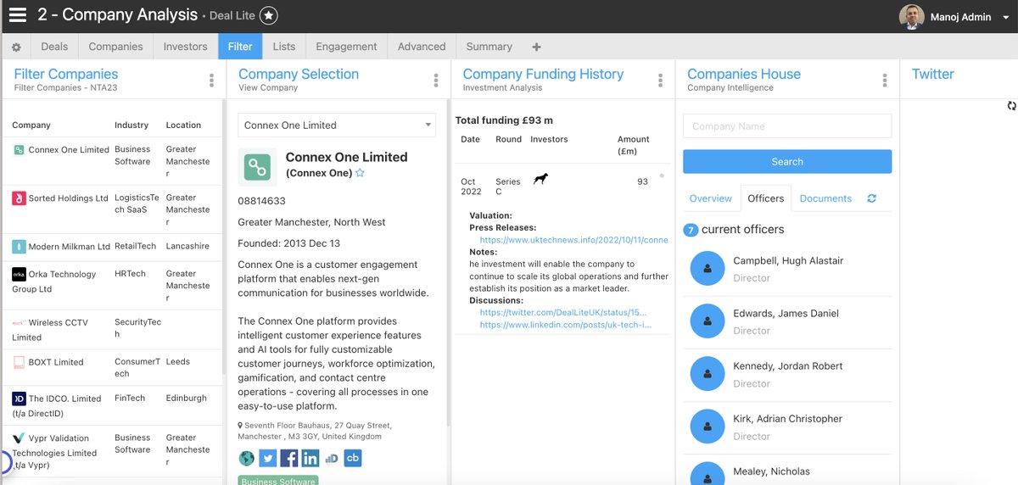
Task: Click avatar of Edwards, James Daniel
Action: coord(708,321)
